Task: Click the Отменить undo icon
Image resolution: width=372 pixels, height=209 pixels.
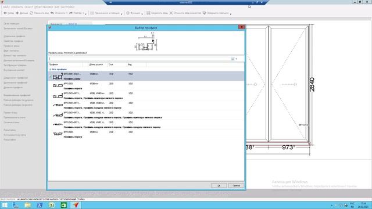Action: (x=52, y=13)
